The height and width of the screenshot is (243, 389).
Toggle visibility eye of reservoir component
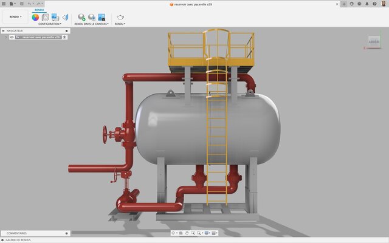[x=12, y=37]
